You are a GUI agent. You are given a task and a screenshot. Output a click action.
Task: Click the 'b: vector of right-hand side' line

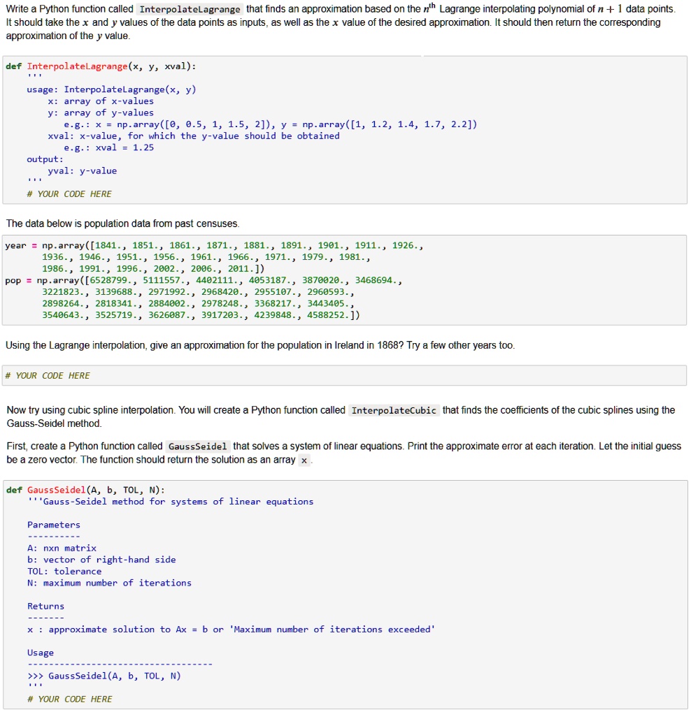[x=101, y=560]
